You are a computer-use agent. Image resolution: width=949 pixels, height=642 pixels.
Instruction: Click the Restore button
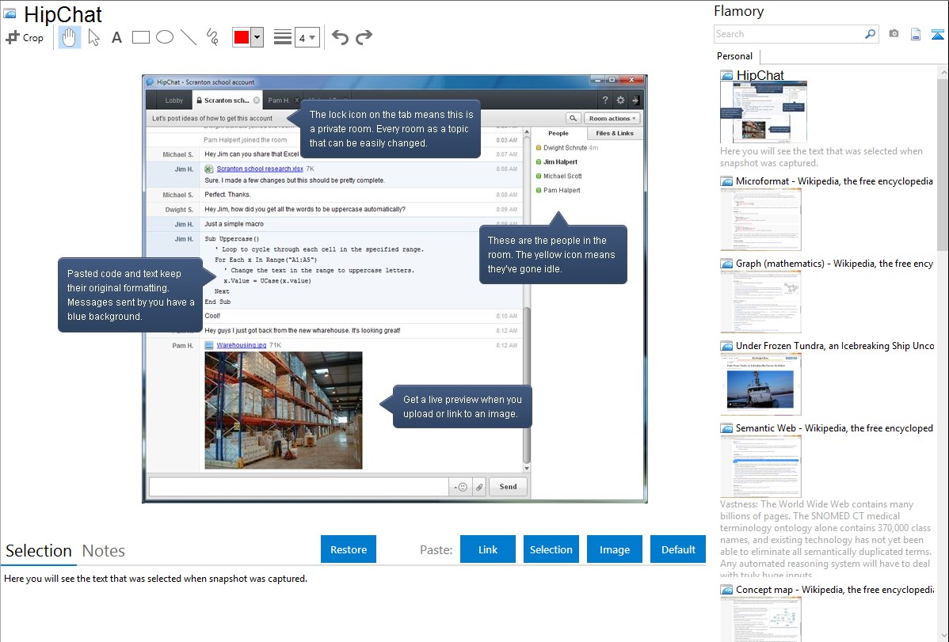coord(349,549)
